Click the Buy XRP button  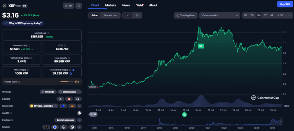(285, 4)
